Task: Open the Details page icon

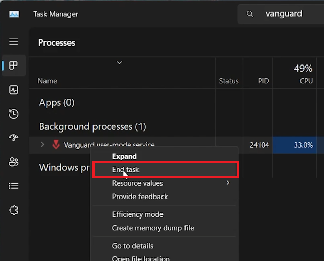Action: tap(14, 186)
